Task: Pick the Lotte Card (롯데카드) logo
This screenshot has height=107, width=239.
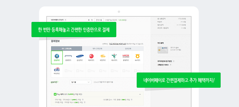Action: tap(126, 56)
